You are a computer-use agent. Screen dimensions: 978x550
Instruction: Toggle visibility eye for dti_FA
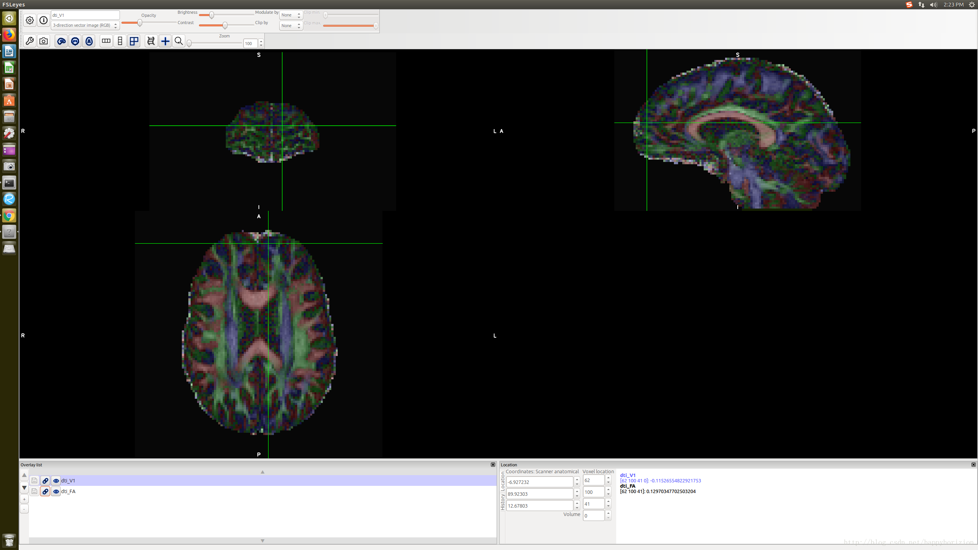point(56,491)
